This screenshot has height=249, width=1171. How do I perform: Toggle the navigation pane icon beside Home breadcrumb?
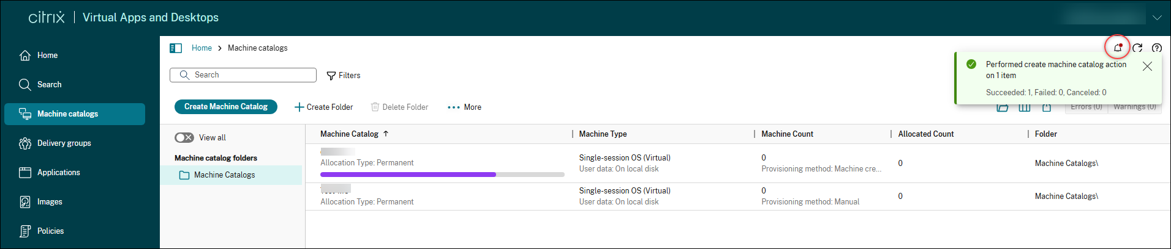tap(176, 48)
